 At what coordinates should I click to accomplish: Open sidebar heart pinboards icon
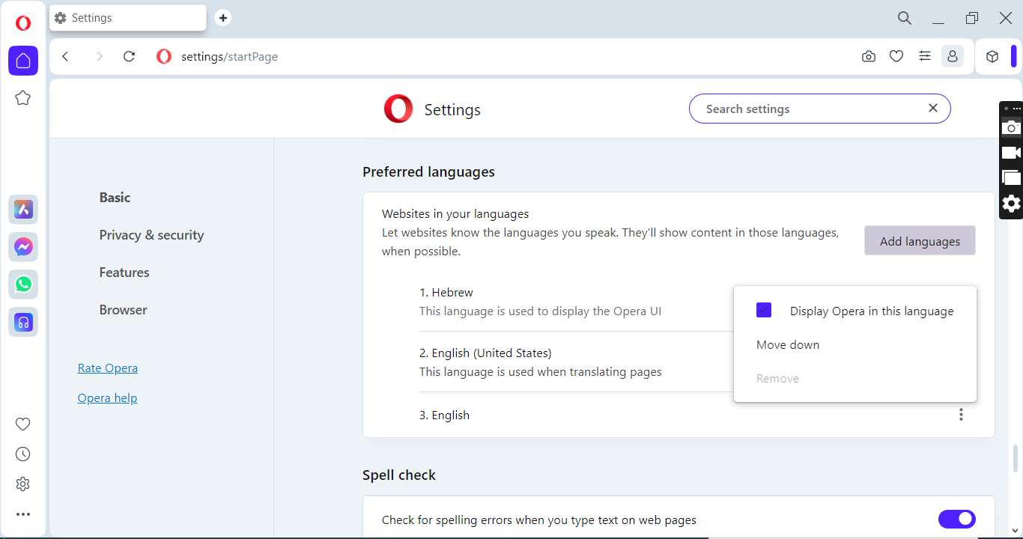pyautogui.click(x=23, y=424)
